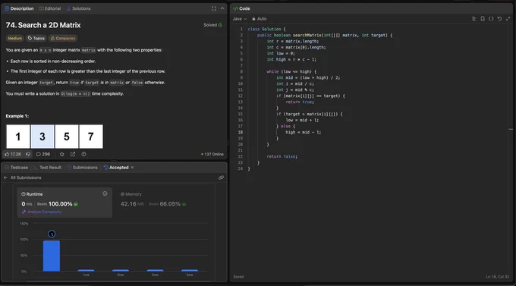
Task: Click the example matrix cell 7
Action: coord(91,137)
